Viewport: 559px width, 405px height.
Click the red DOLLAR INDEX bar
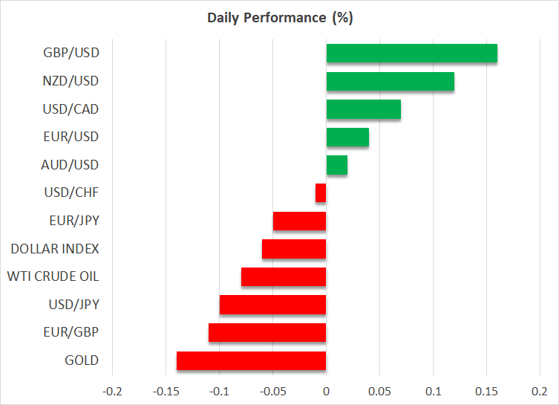294,249
